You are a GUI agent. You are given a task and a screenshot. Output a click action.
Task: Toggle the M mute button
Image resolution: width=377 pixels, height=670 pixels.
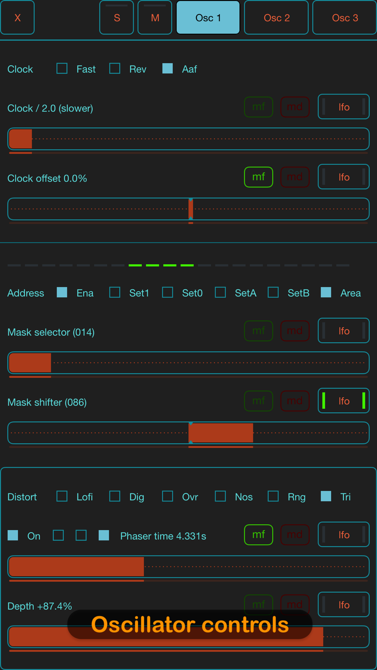click(x=155, y=18)
